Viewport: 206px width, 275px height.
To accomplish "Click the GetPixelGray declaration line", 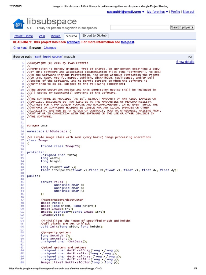I will pos(80,251).
